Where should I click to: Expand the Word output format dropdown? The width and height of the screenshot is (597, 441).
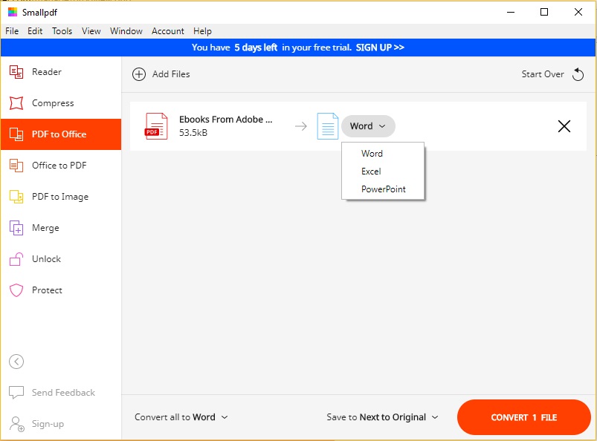(x=368, y=126)
